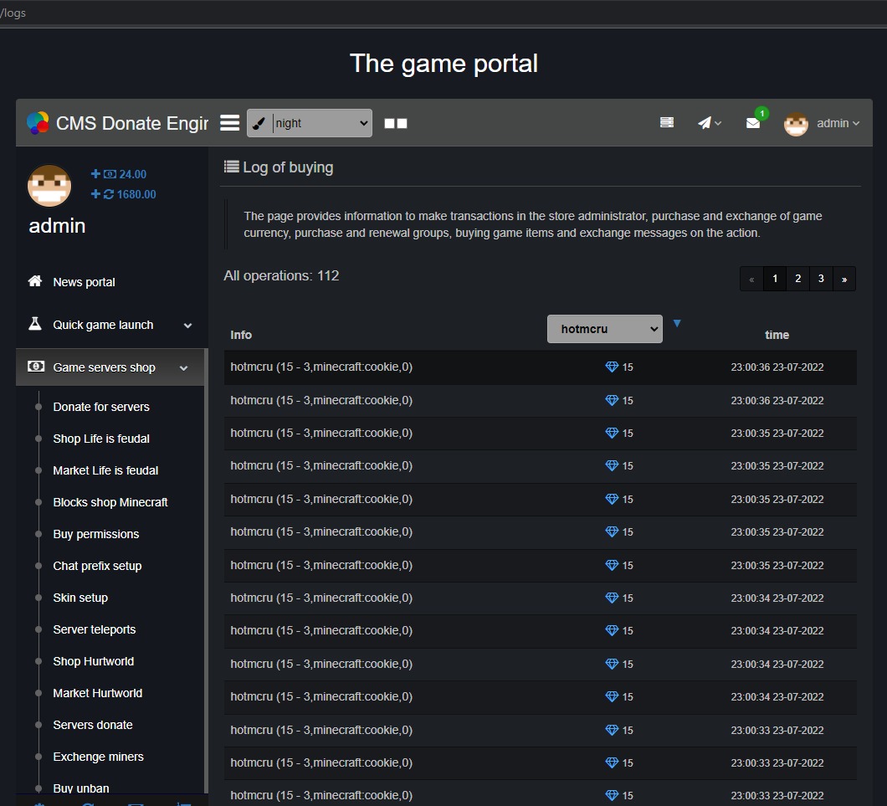This screenshot has height=806, width=887.
Task: Open Buy permissions in sidebar
Action: pyautogui.click(x=96, y=534)
